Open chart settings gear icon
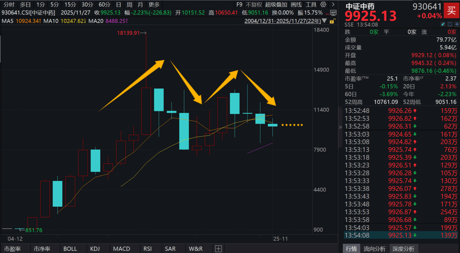This screenshot has height=253, width=460. pyautogui.click(x=323, y=5)
